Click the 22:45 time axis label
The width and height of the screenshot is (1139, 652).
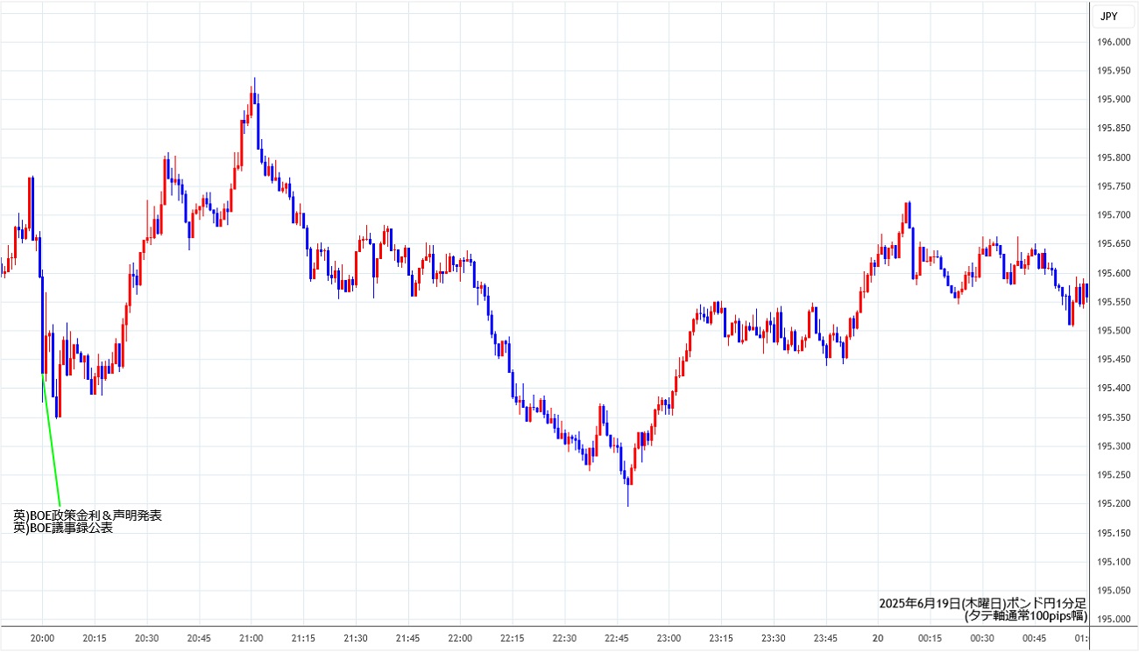[617, 639]
